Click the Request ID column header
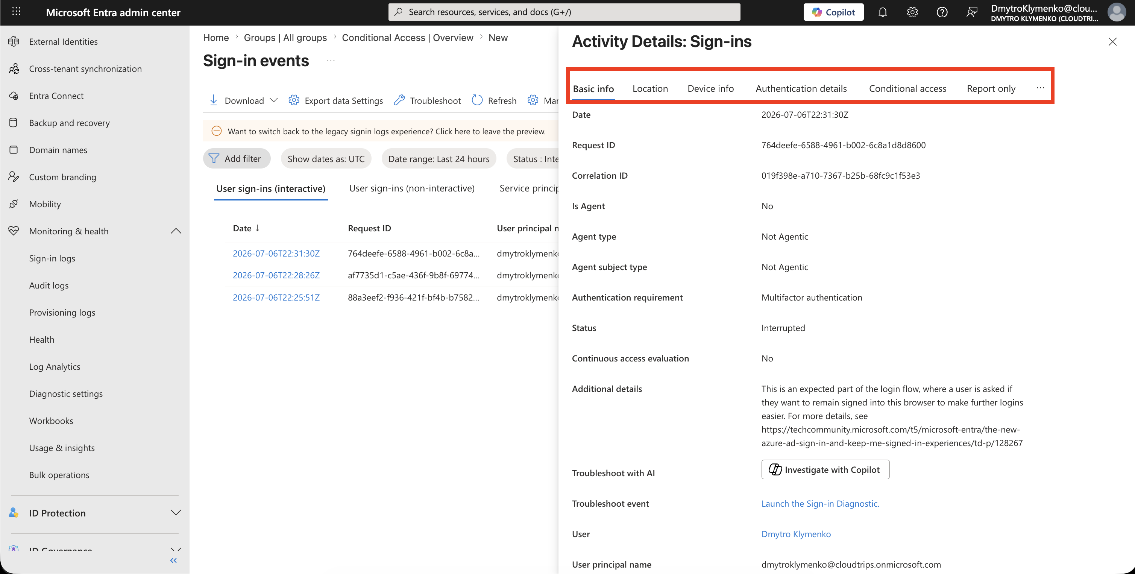1135x574 pixels. [x=369, y=228]
